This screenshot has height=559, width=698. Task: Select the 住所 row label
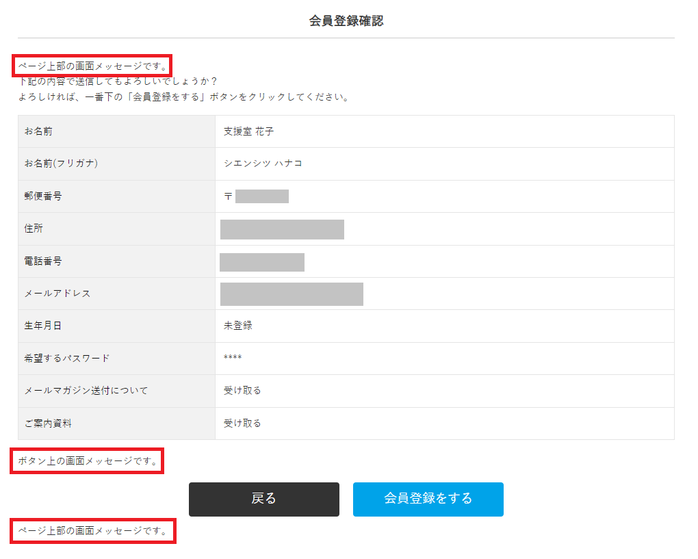coord(34,229)
